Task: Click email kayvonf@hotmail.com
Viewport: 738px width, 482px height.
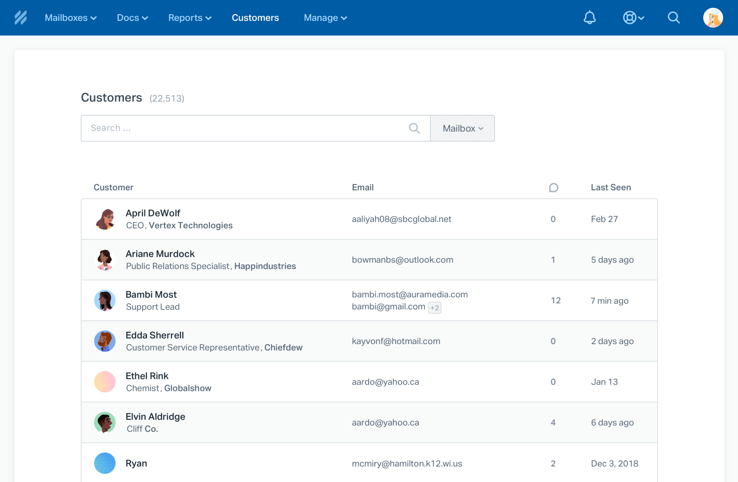Action: tap(396, 341)
